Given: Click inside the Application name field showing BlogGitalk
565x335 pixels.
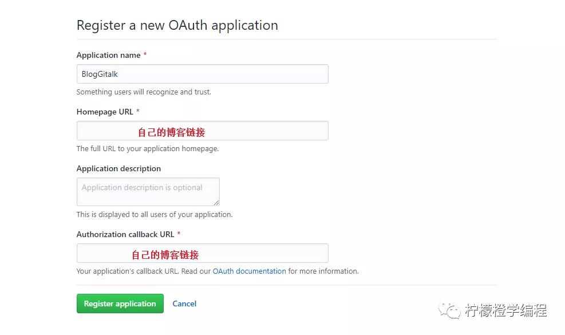Looking at the screenshot, I should (x=202, y=73).
